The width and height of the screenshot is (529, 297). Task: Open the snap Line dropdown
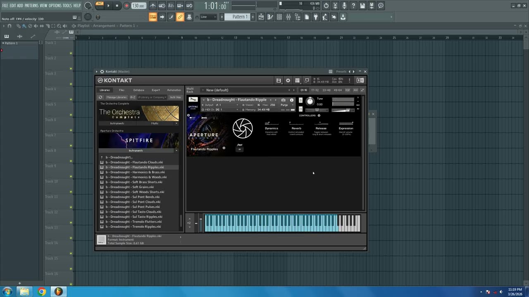coord(208,17)
